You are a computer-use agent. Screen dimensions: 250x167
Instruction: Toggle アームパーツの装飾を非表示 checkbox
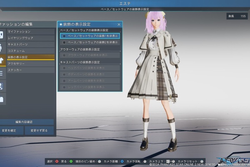pyautogui.click(x=64, y=81)
